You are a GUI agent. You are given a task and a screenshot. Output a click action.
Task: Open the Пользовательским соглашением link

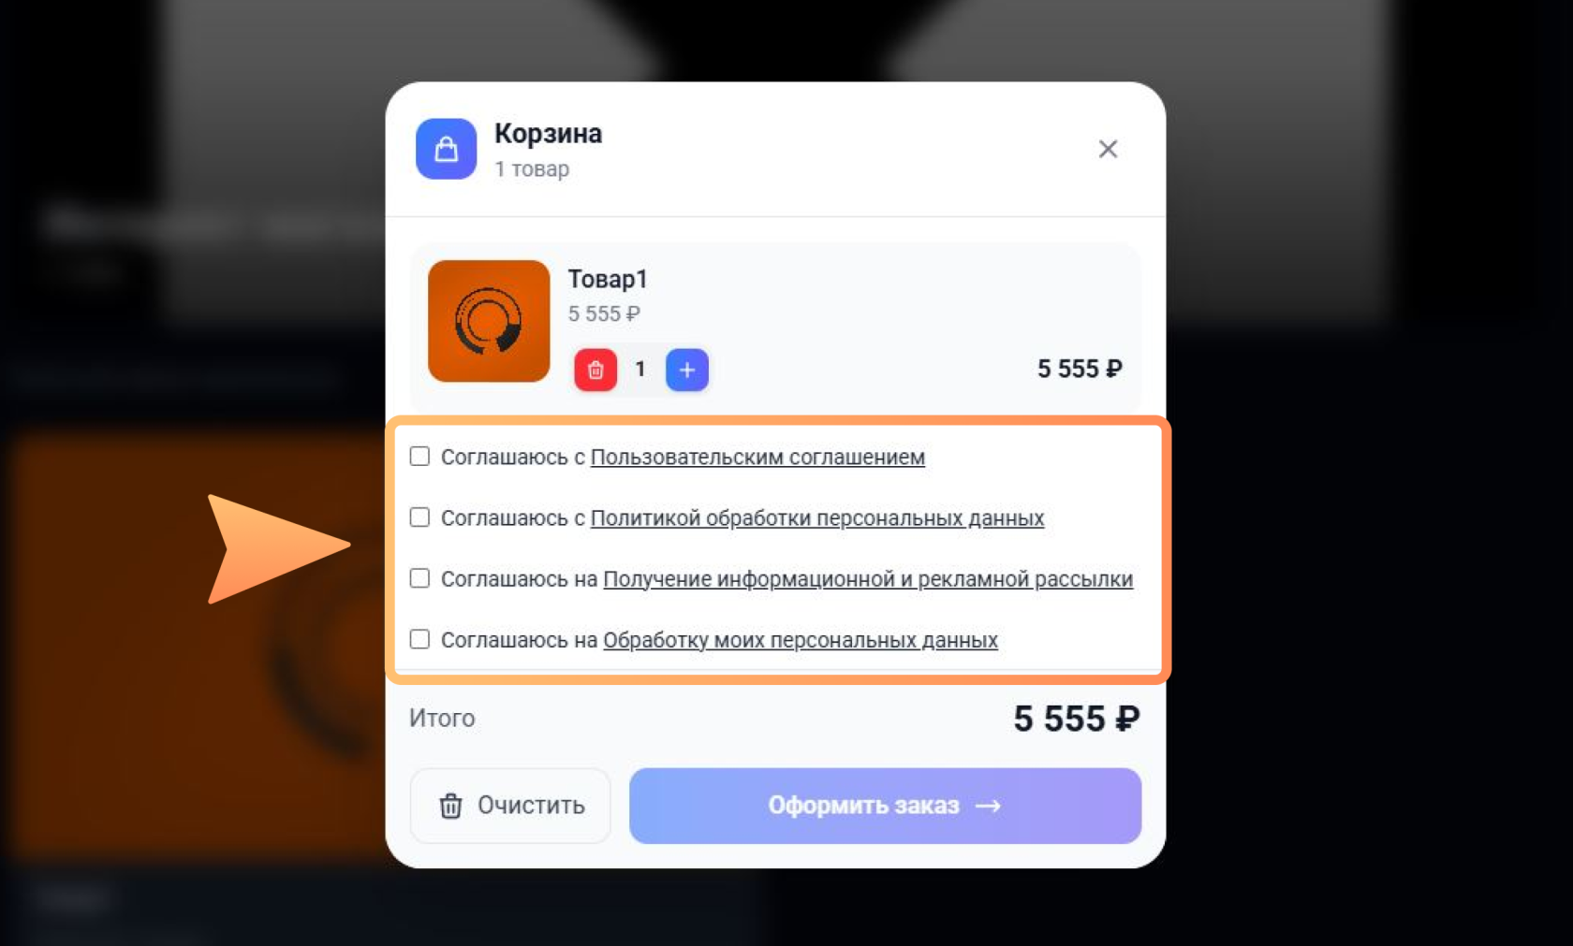[x=757, y=457]
